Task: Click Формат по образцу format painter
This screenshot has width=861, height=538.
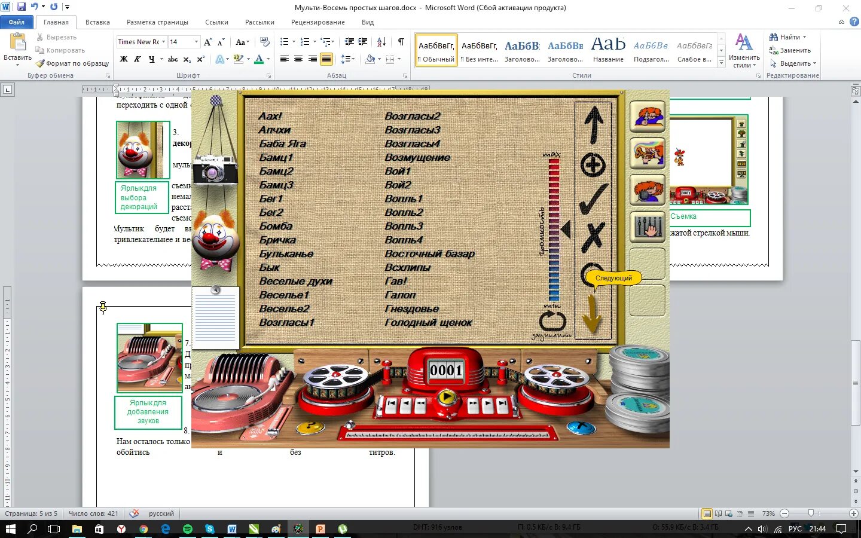Action: point(72,63)
